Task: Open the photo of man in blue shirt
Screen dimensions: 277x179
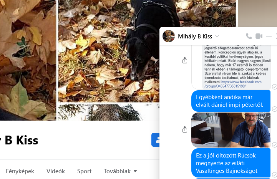Action: [x=231, y=130]
